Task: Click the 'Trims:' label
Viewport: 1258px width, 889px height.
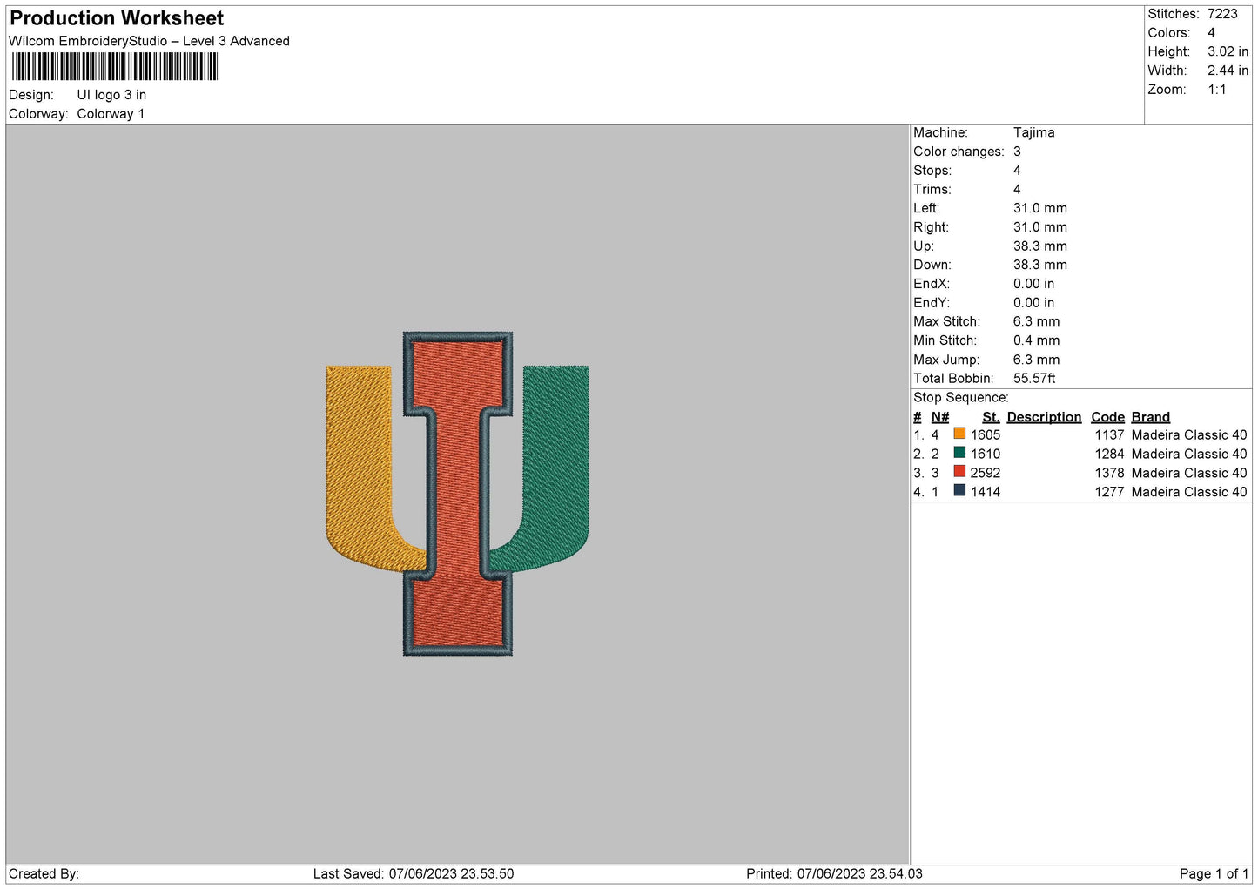Action: 932,190
